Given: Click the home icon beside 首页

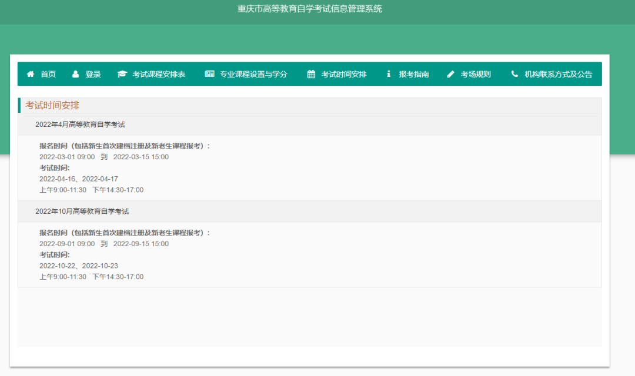Looking at the screenshot, I should point(31,74).
